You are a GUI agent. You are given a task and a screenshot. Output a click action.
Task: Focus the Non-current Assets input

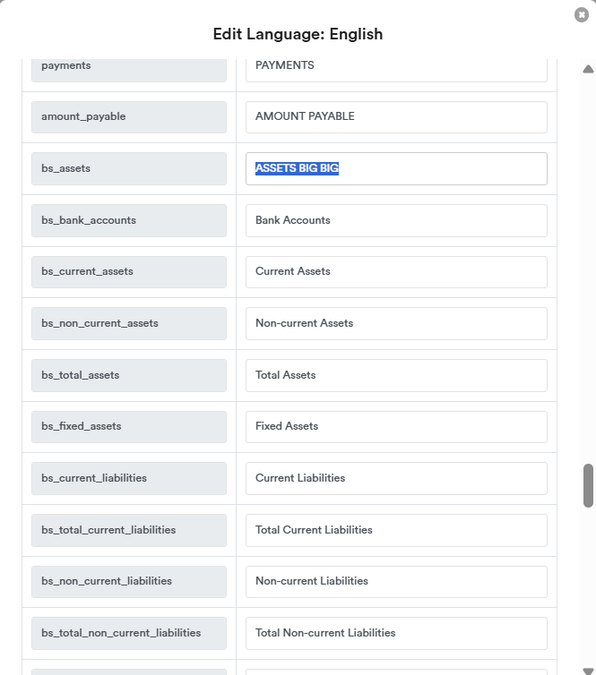[396, 323]
